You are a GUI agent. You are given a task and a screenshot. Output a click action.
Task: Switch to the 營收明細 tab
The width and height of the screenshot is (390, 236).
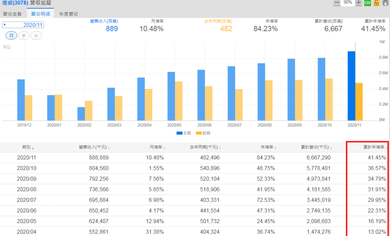click(40, 14)
